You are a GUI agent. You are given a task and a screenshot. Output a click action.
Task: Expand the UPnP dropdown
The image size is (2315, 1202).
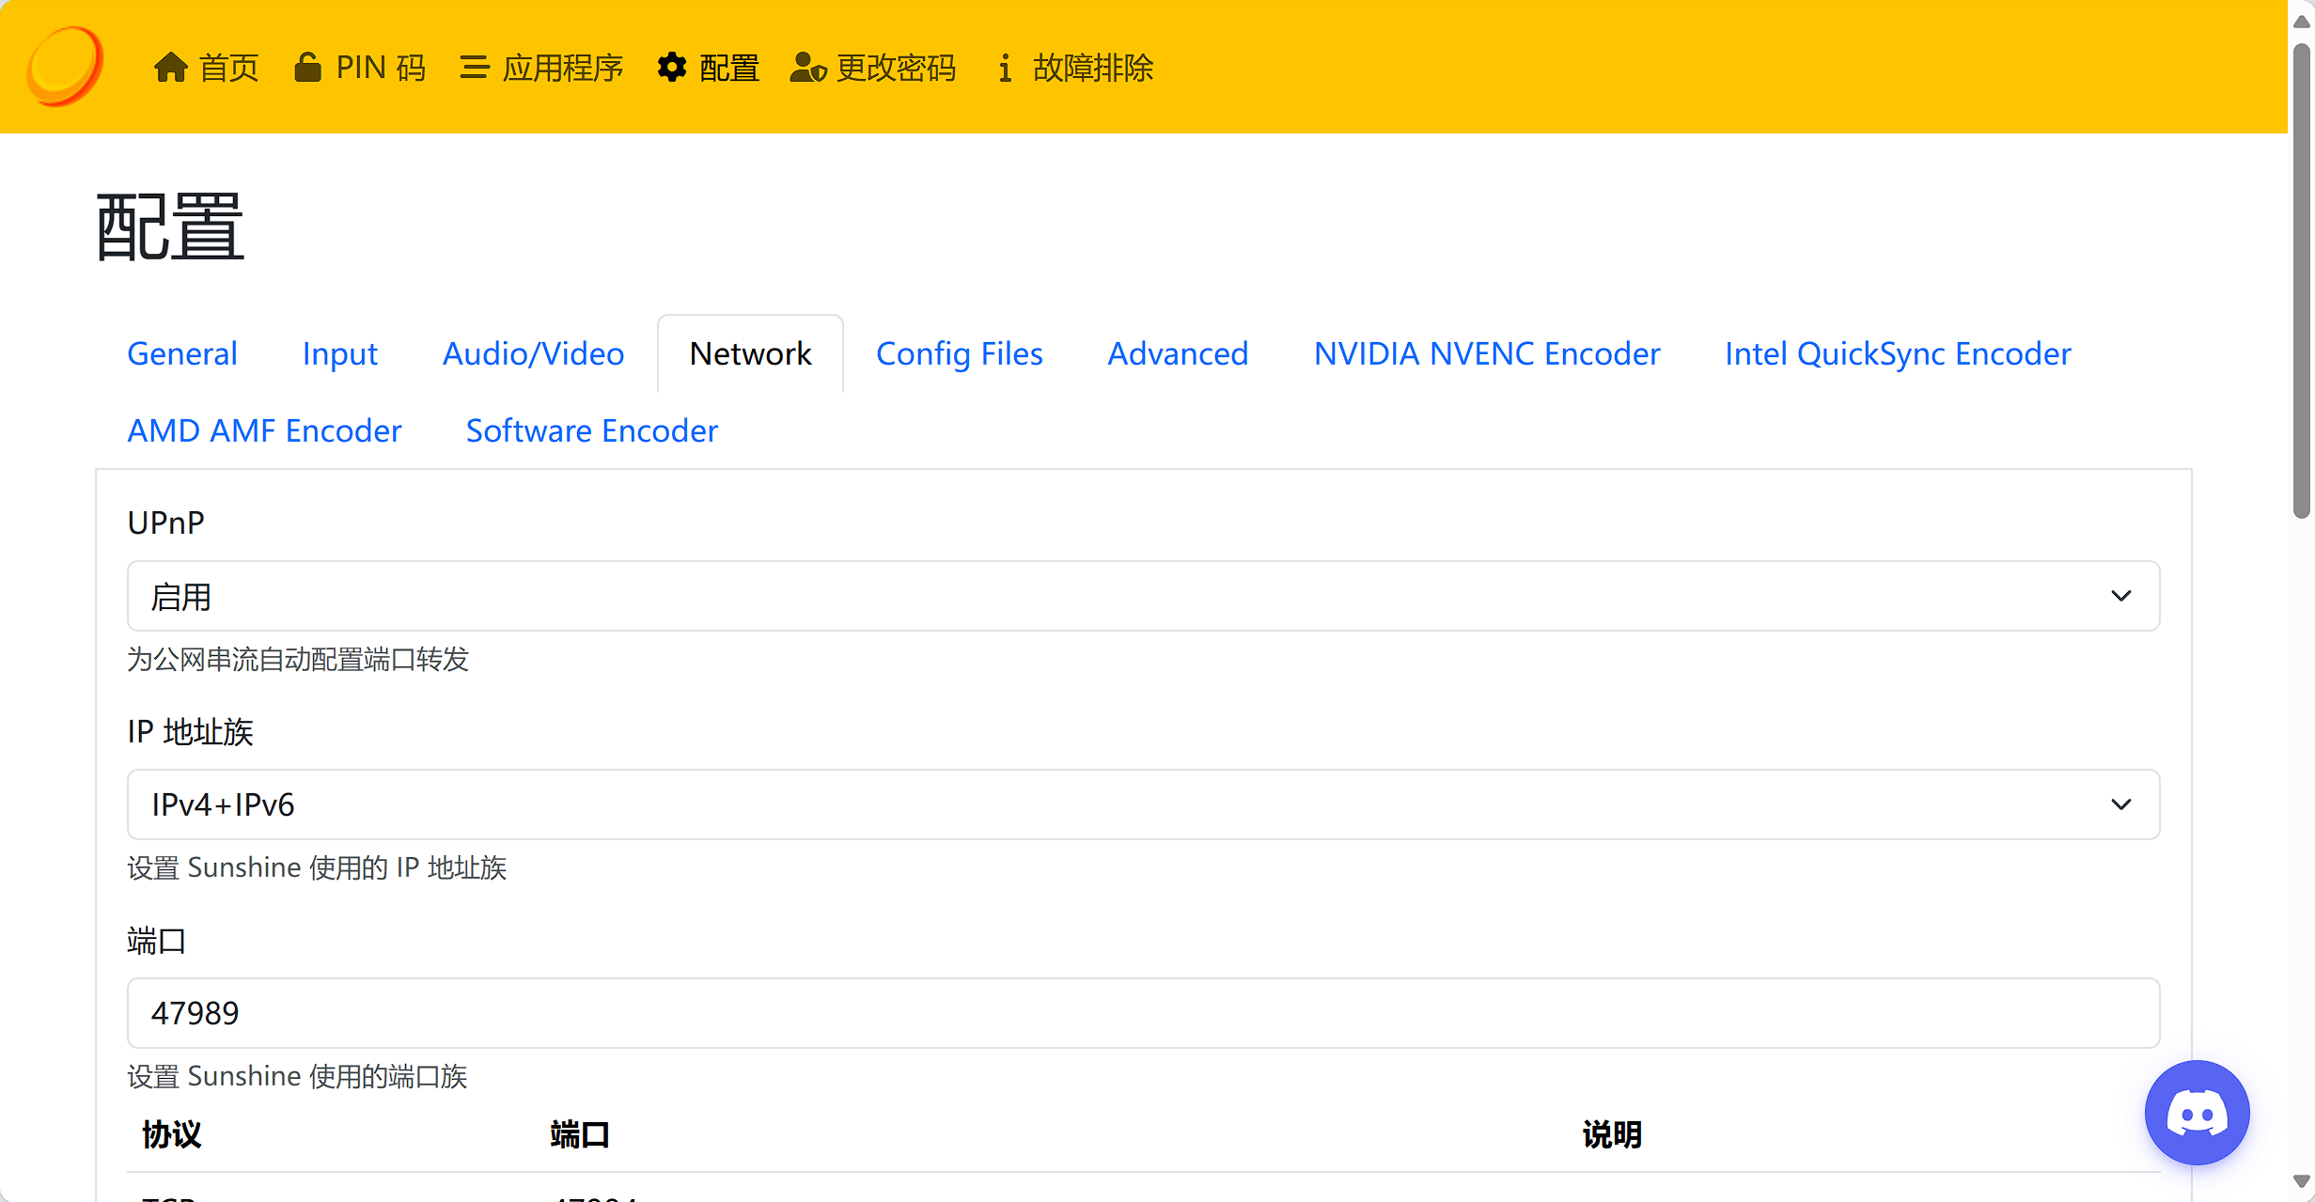tap(1143, 596)
